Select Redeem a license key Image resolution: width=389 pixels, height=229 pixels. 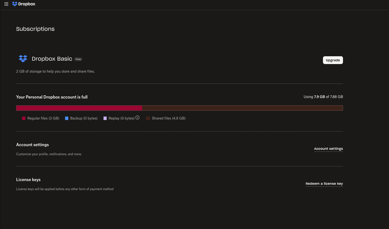point(324,184)
